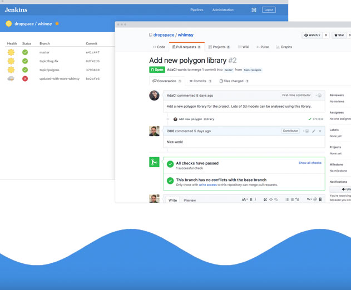
Task: Toggle favorite star next to dropspace / whimsy
Action: click(57, 23)
